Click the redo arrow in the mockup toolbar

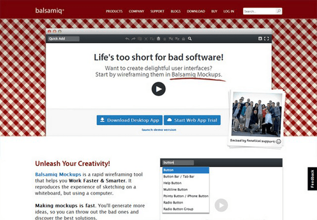pyautogui.click(x=133, y=39)
